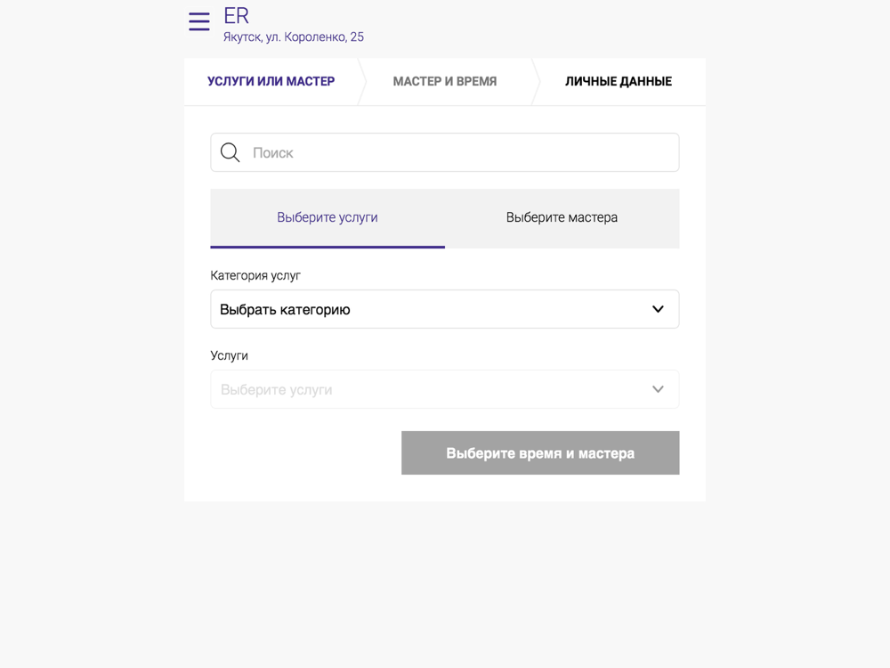Click the Категория услуг label

point(255,275)
